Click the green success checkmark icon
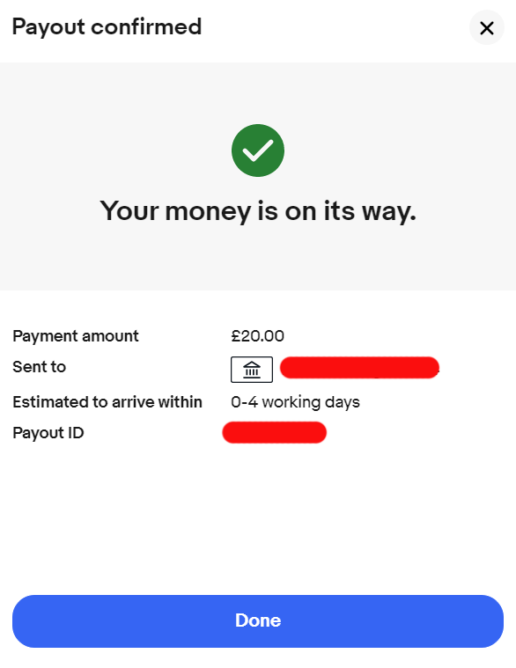Screen dimensions: 516x668 coord(258,150)
